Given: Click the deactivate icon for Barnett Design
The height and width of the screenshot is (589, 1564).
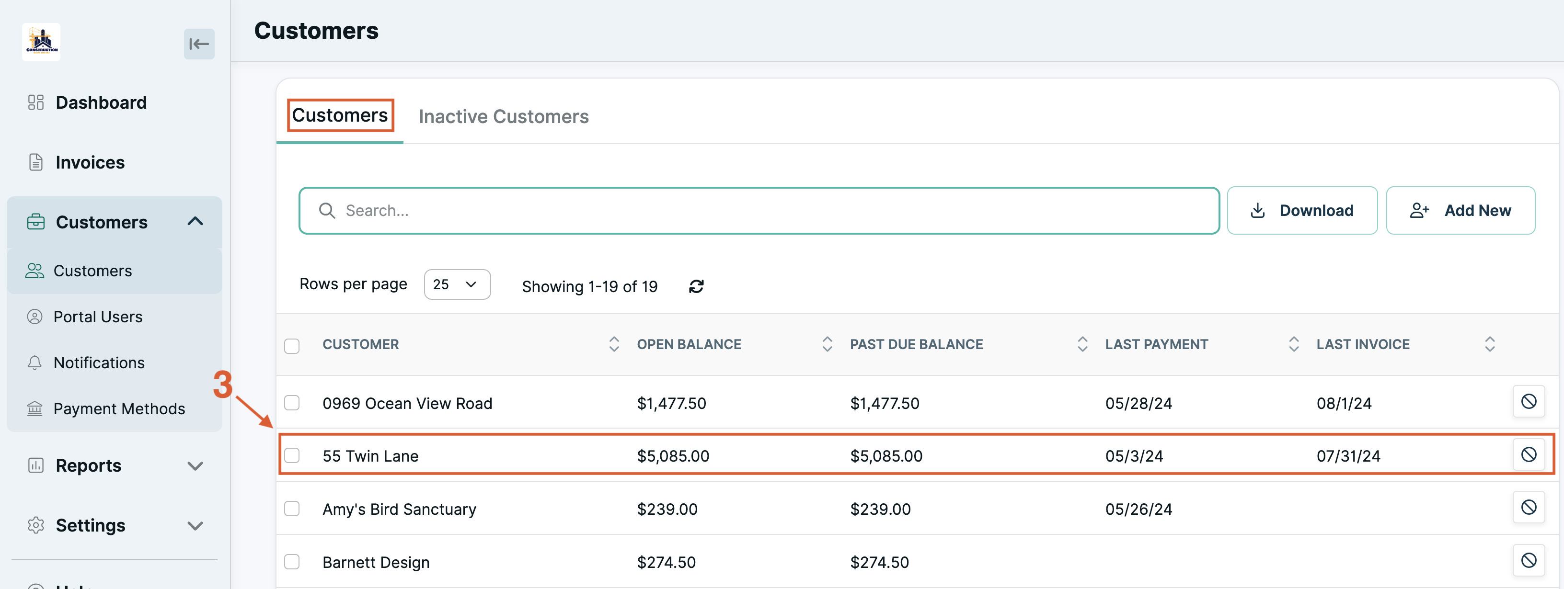Looking at the screenshot, I should pos(1528,560).
